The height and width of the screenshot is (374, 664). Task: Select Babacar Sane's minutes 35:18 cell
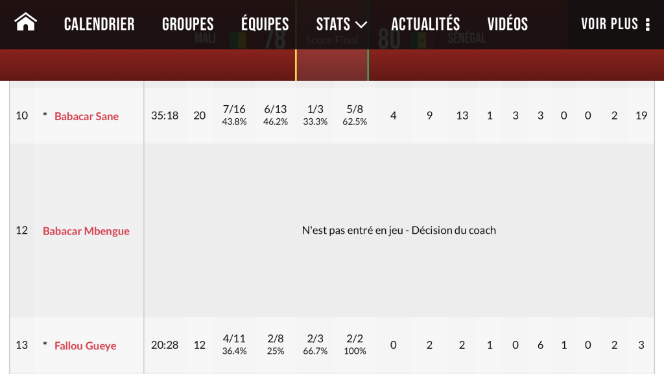pos(165,116)
